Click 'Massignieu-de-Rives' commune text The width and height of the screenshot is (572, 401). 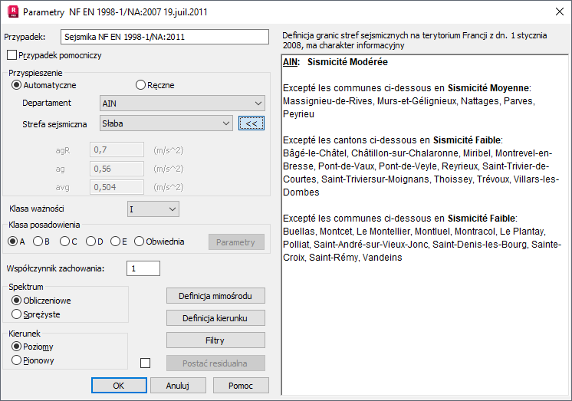pyautogui.click(x=327, y=101)
